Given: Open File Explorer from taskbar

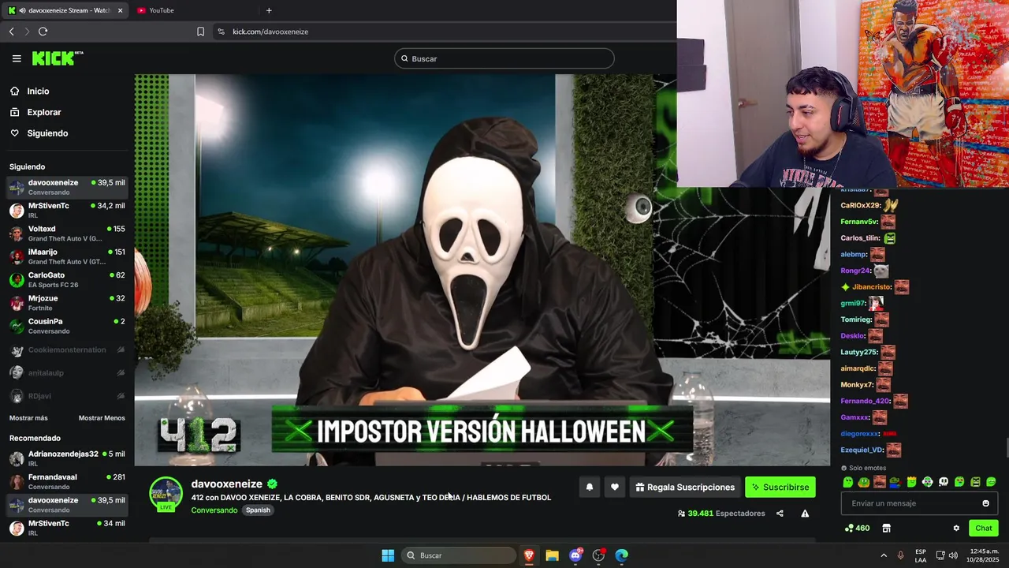Looking at the screenshot, I should [552, 555].
